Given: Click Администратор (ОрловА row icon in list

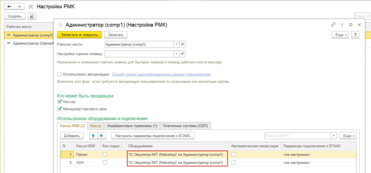Looking at the screenshot, I should [9, 43].
